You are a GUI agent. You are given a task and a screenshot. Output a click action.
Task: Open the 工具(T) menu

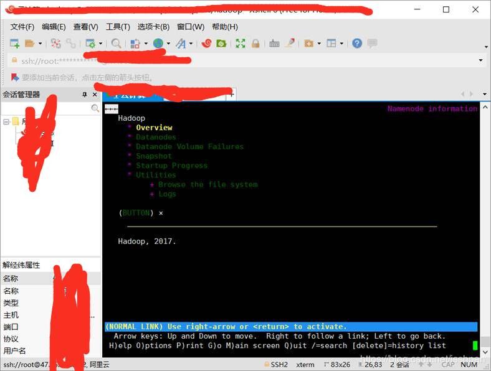[118, 27]
